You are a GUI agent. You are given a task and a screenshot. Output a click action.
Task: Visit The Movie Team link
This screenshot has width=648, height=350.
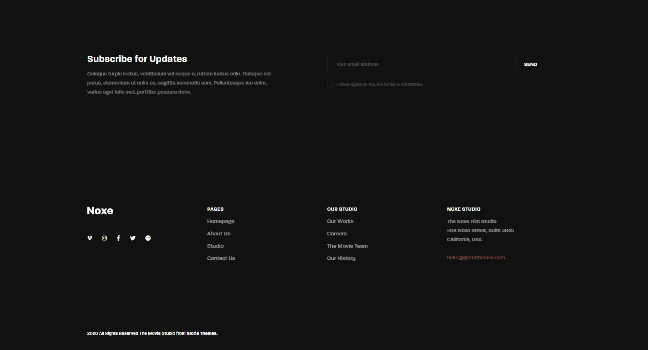coord(347,246)
